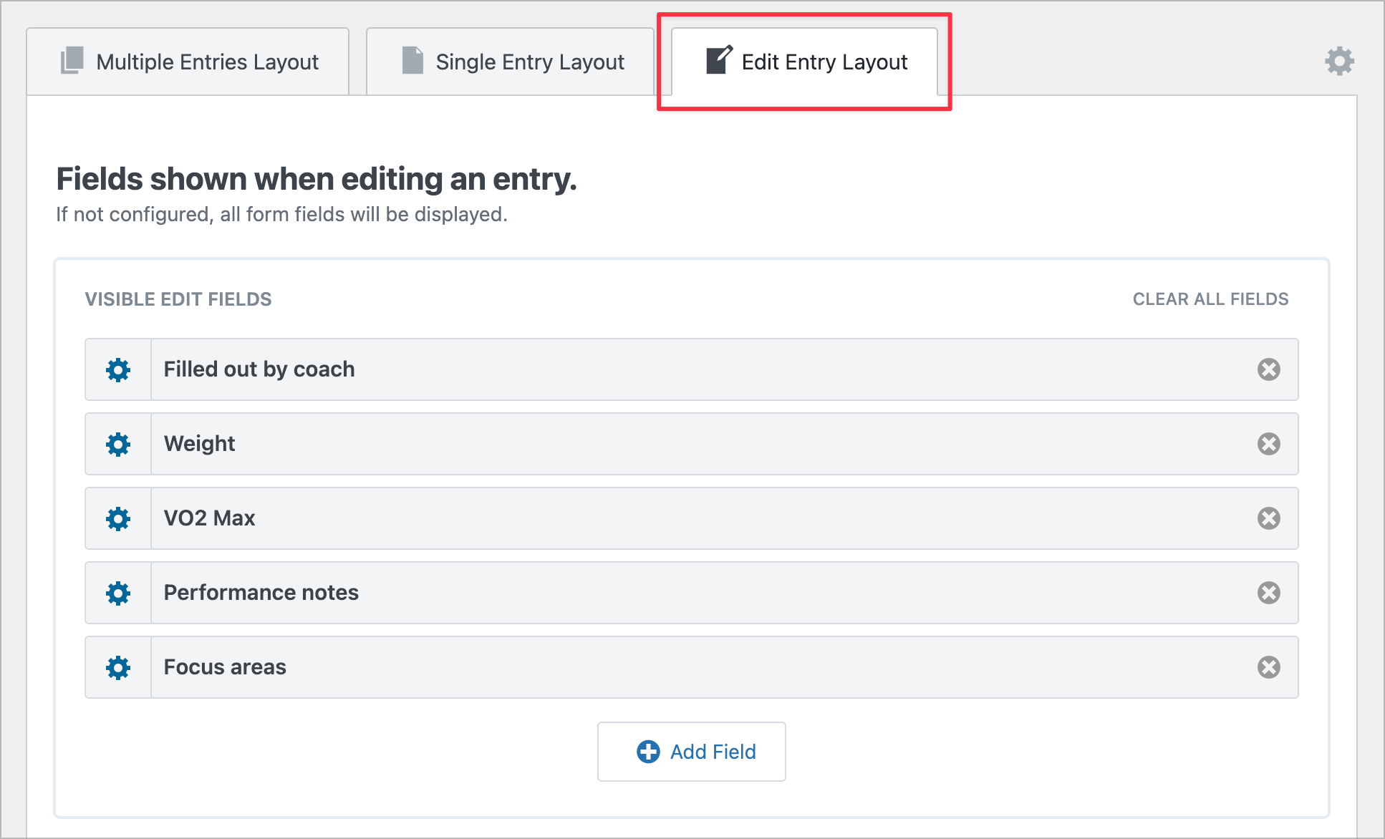Click the Clear All Fields link
This screenshot has height=839, width=1385.
tap(1210, 299)
